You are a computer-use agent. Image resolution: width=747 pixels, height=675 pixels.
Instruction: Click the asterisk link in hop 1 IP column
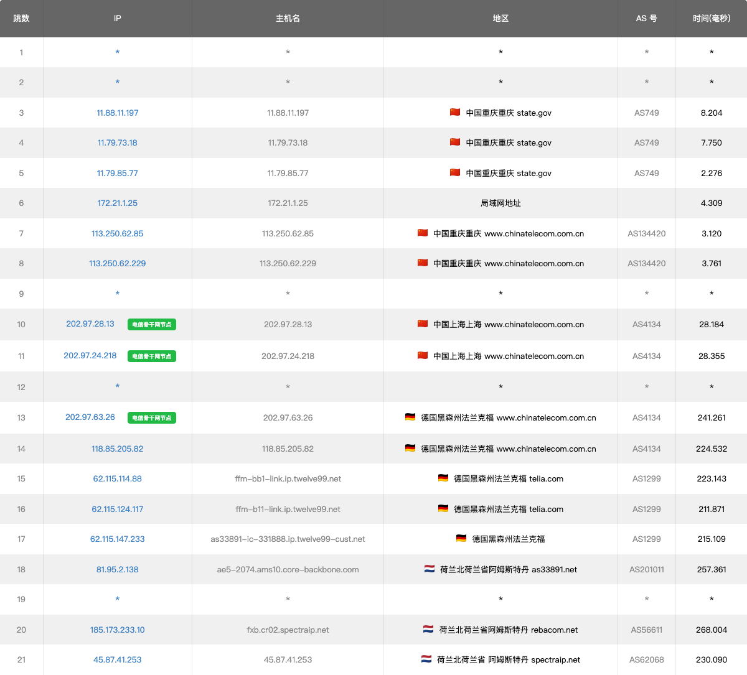[117, 52]
